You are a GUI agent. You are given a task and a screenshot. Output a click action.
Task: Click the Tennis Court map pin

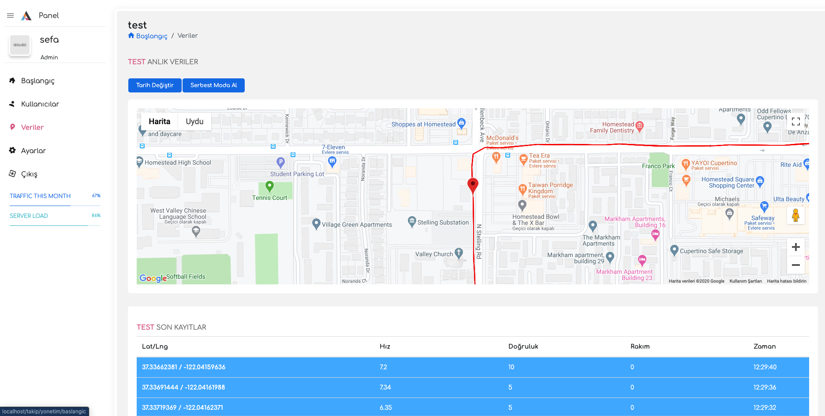tap(269, 187)
